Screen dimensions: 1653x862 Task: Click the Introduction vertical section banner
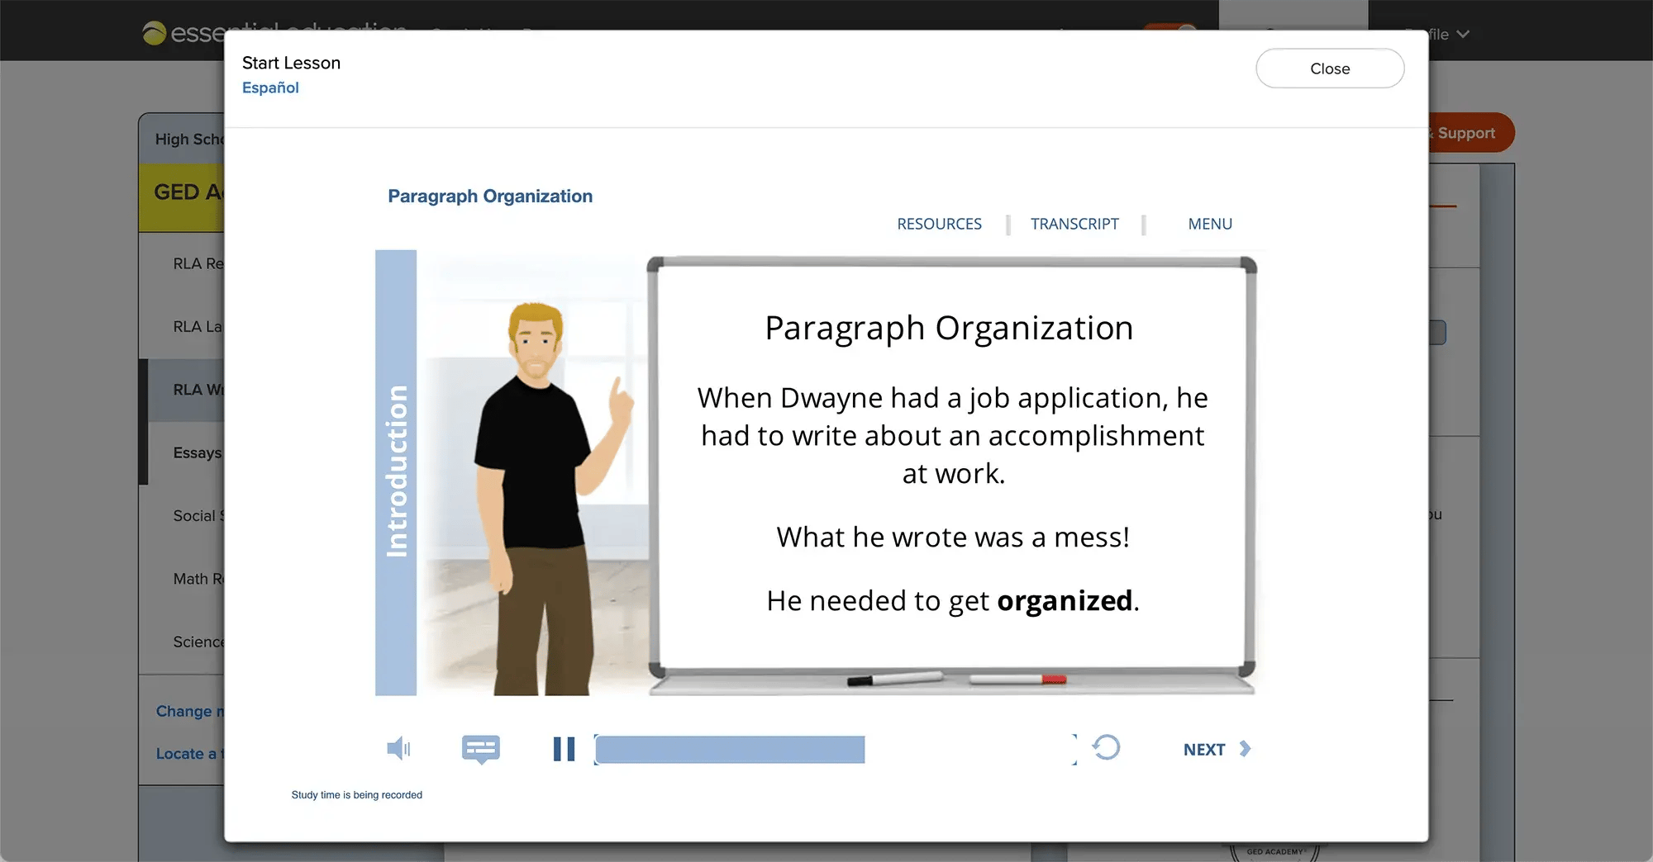[396, 472]
